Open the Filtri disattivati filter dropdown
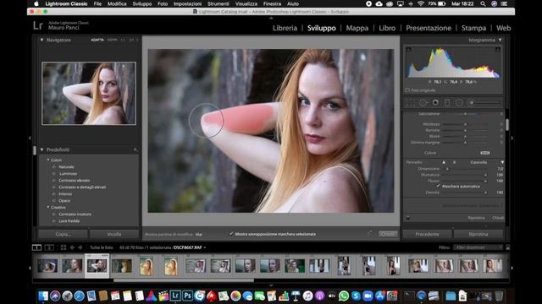The image size is (542, 304). (478, 247)
